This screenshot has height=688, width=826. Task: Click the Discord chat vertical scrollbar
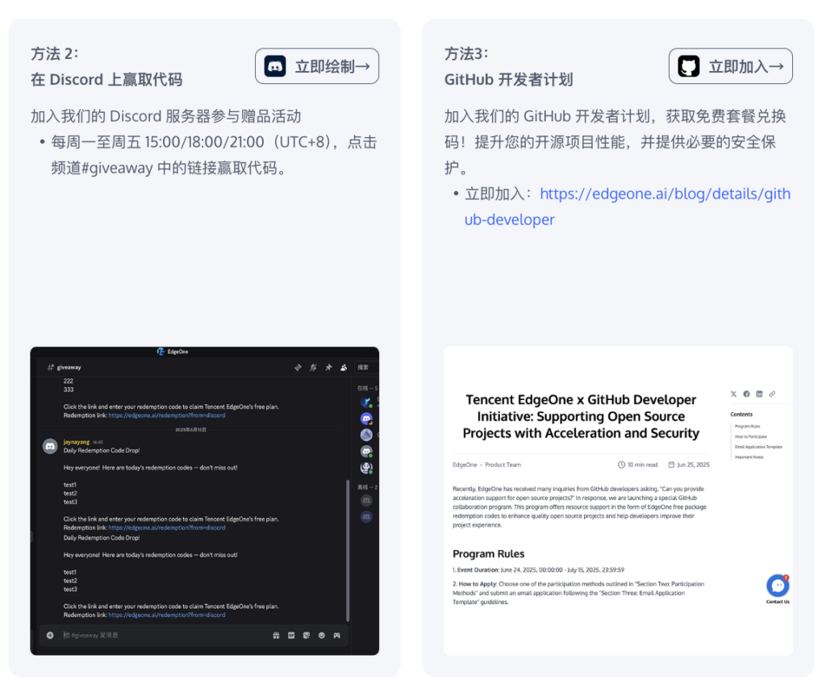[348, 551]
